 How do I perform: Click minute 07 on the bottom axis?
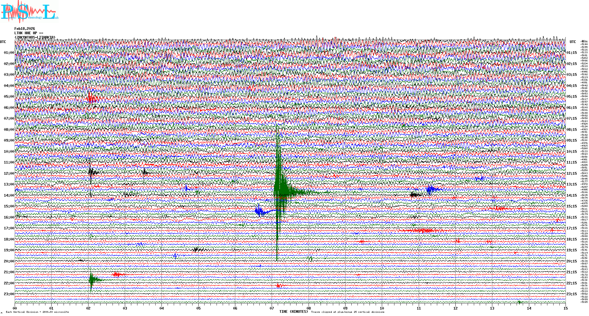coord(272,308)
